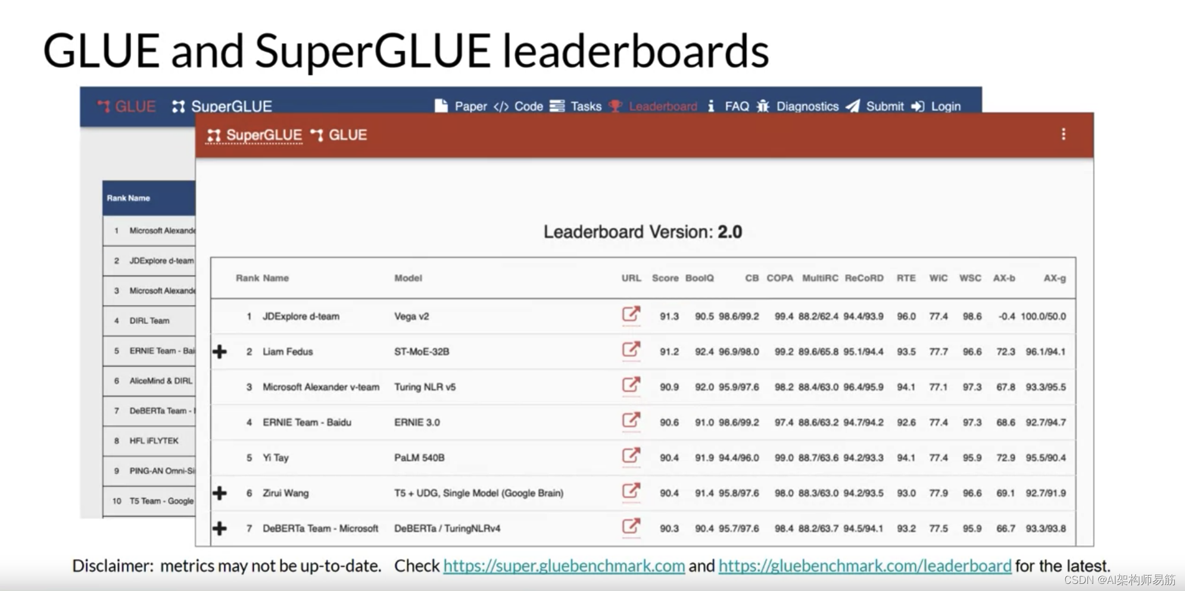Click T5 + UDG, Single Model cell
The height and width of the screenshot is (591, 1185).
click(x=479, y=493)
